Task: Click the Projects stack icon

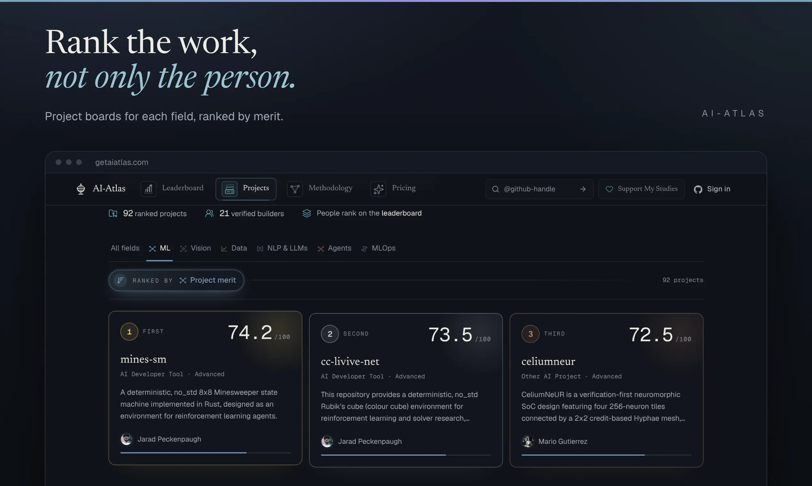Action: pyautogui.click(x=230, y=189)
